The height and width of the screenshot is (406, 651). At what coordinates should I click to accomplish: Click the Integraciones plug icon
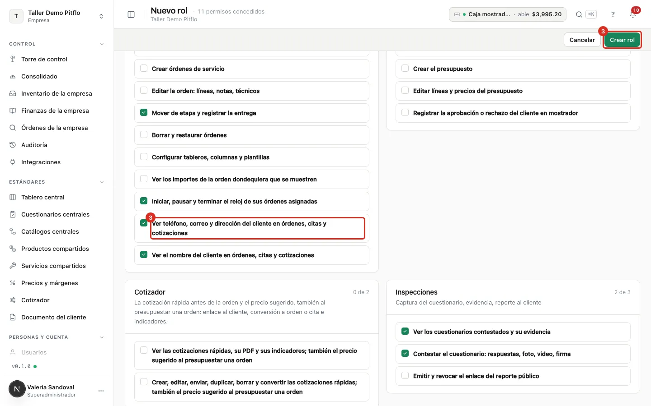13,162
